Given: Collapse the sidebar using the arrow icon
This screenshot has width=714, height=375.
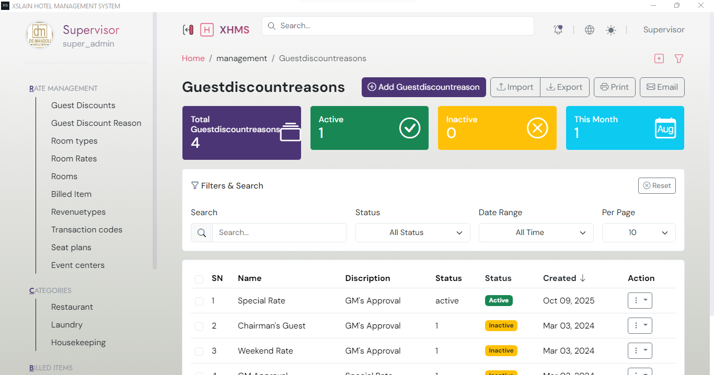Looking at the screenshot, I should [188, 30].
